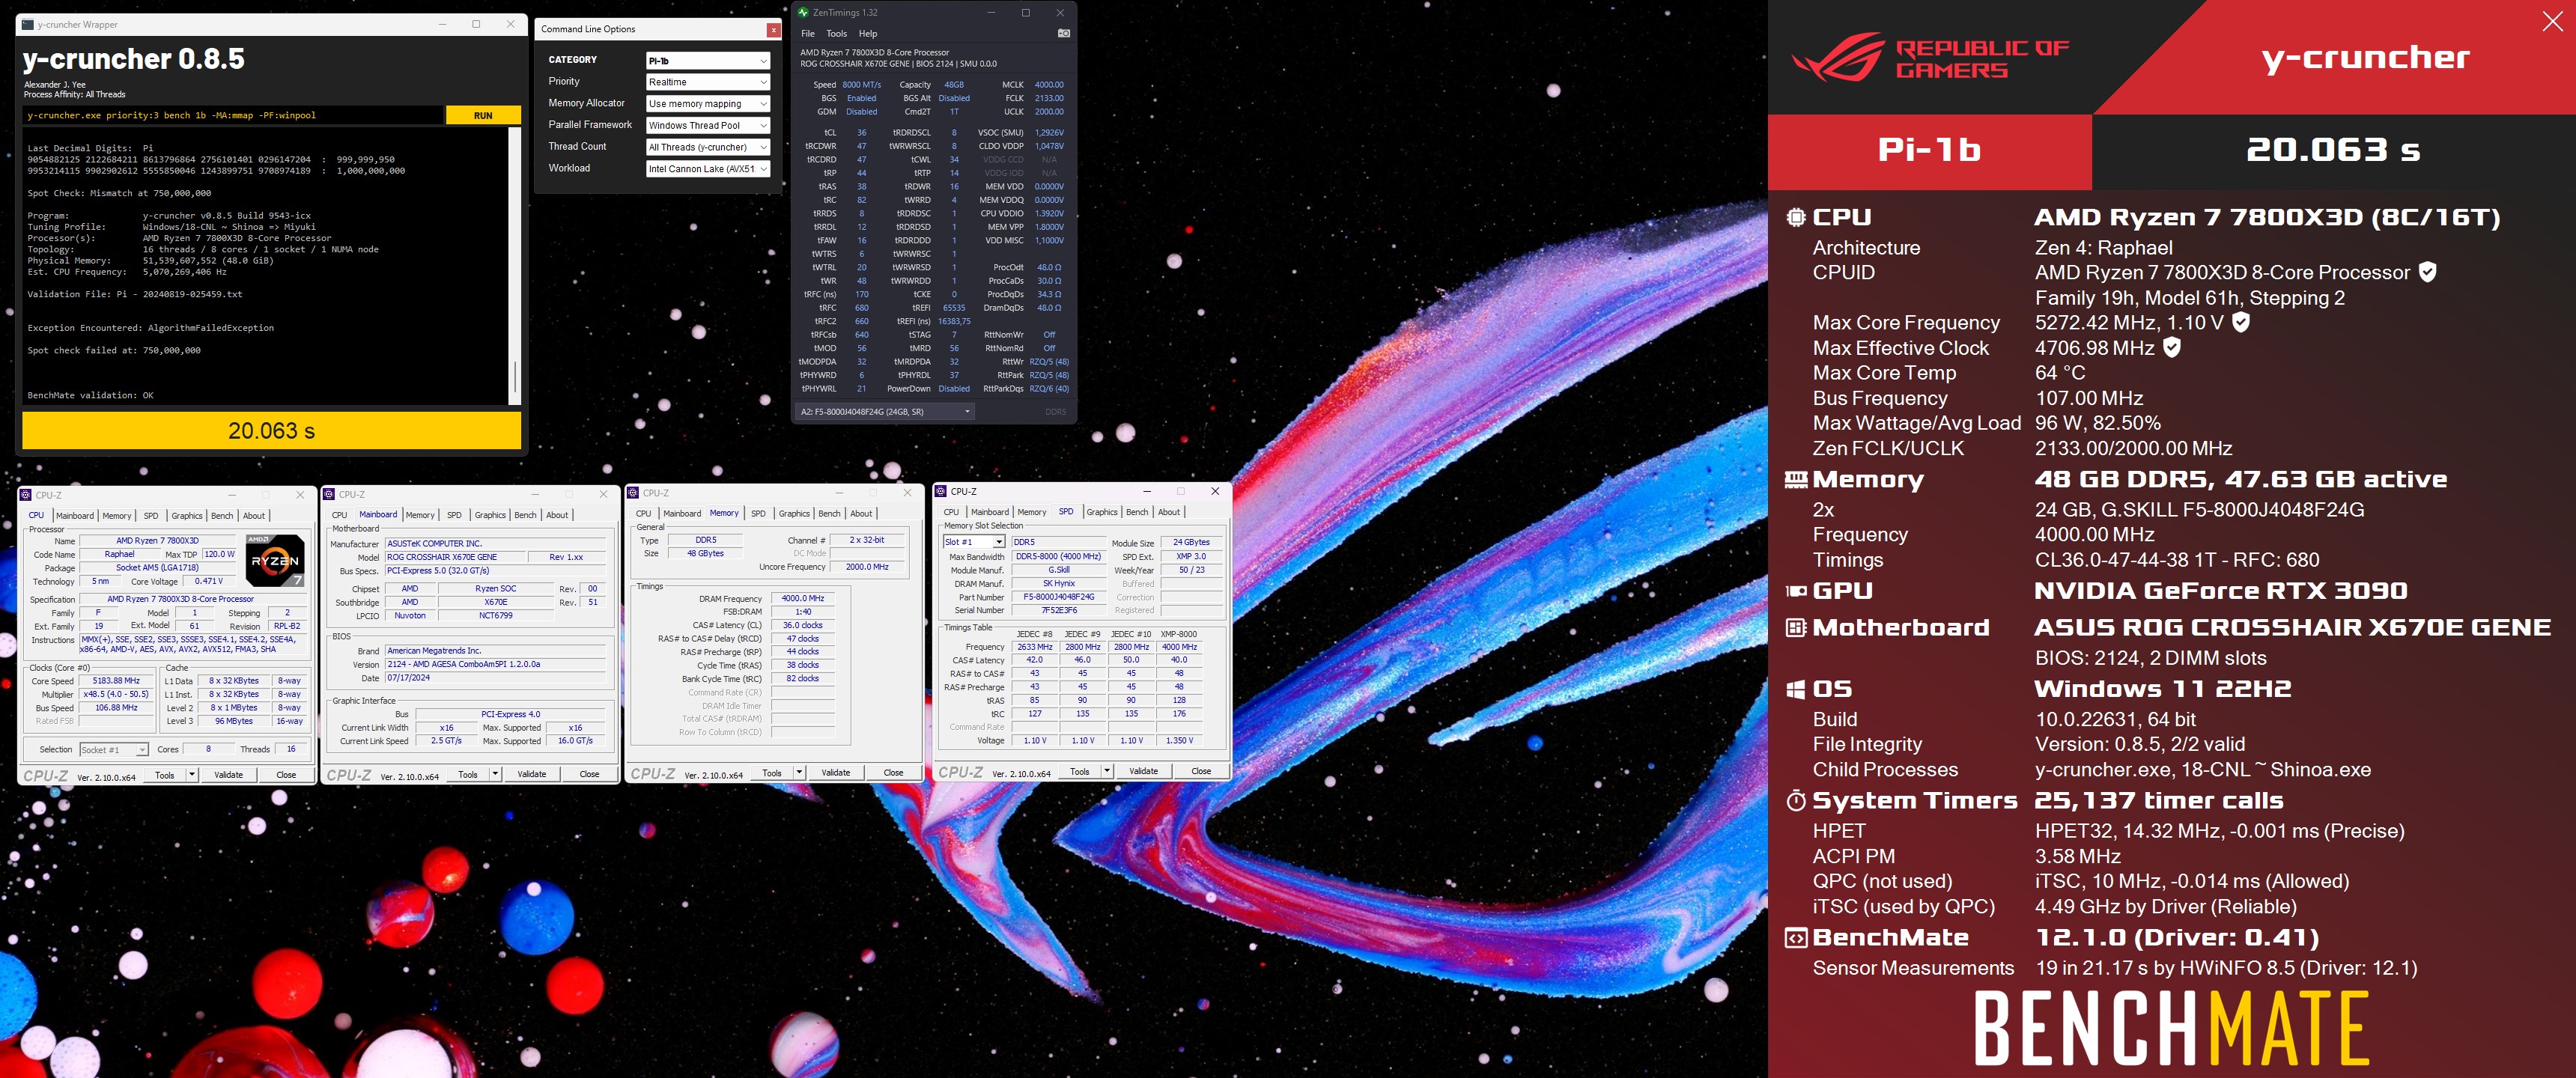
Task: Click the Windows OS icon in BenchMate
Action: 1796,689
